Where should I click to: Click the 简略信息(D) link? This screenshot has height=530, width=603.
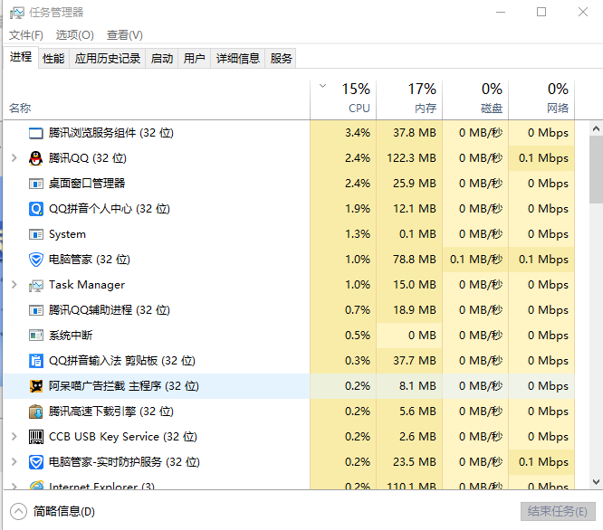[64, 511]
